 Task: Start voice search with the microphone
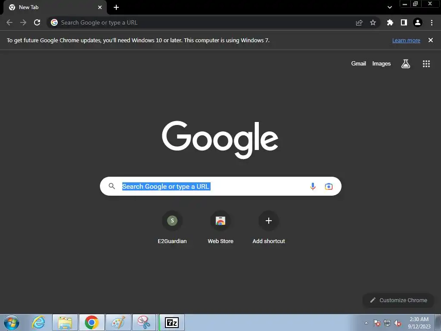[x=313, y=186]
